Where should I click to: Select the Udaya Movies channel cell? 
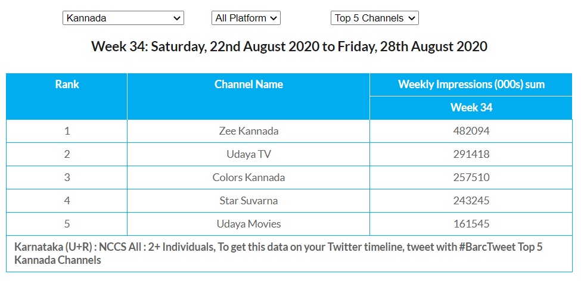(248, 224)
